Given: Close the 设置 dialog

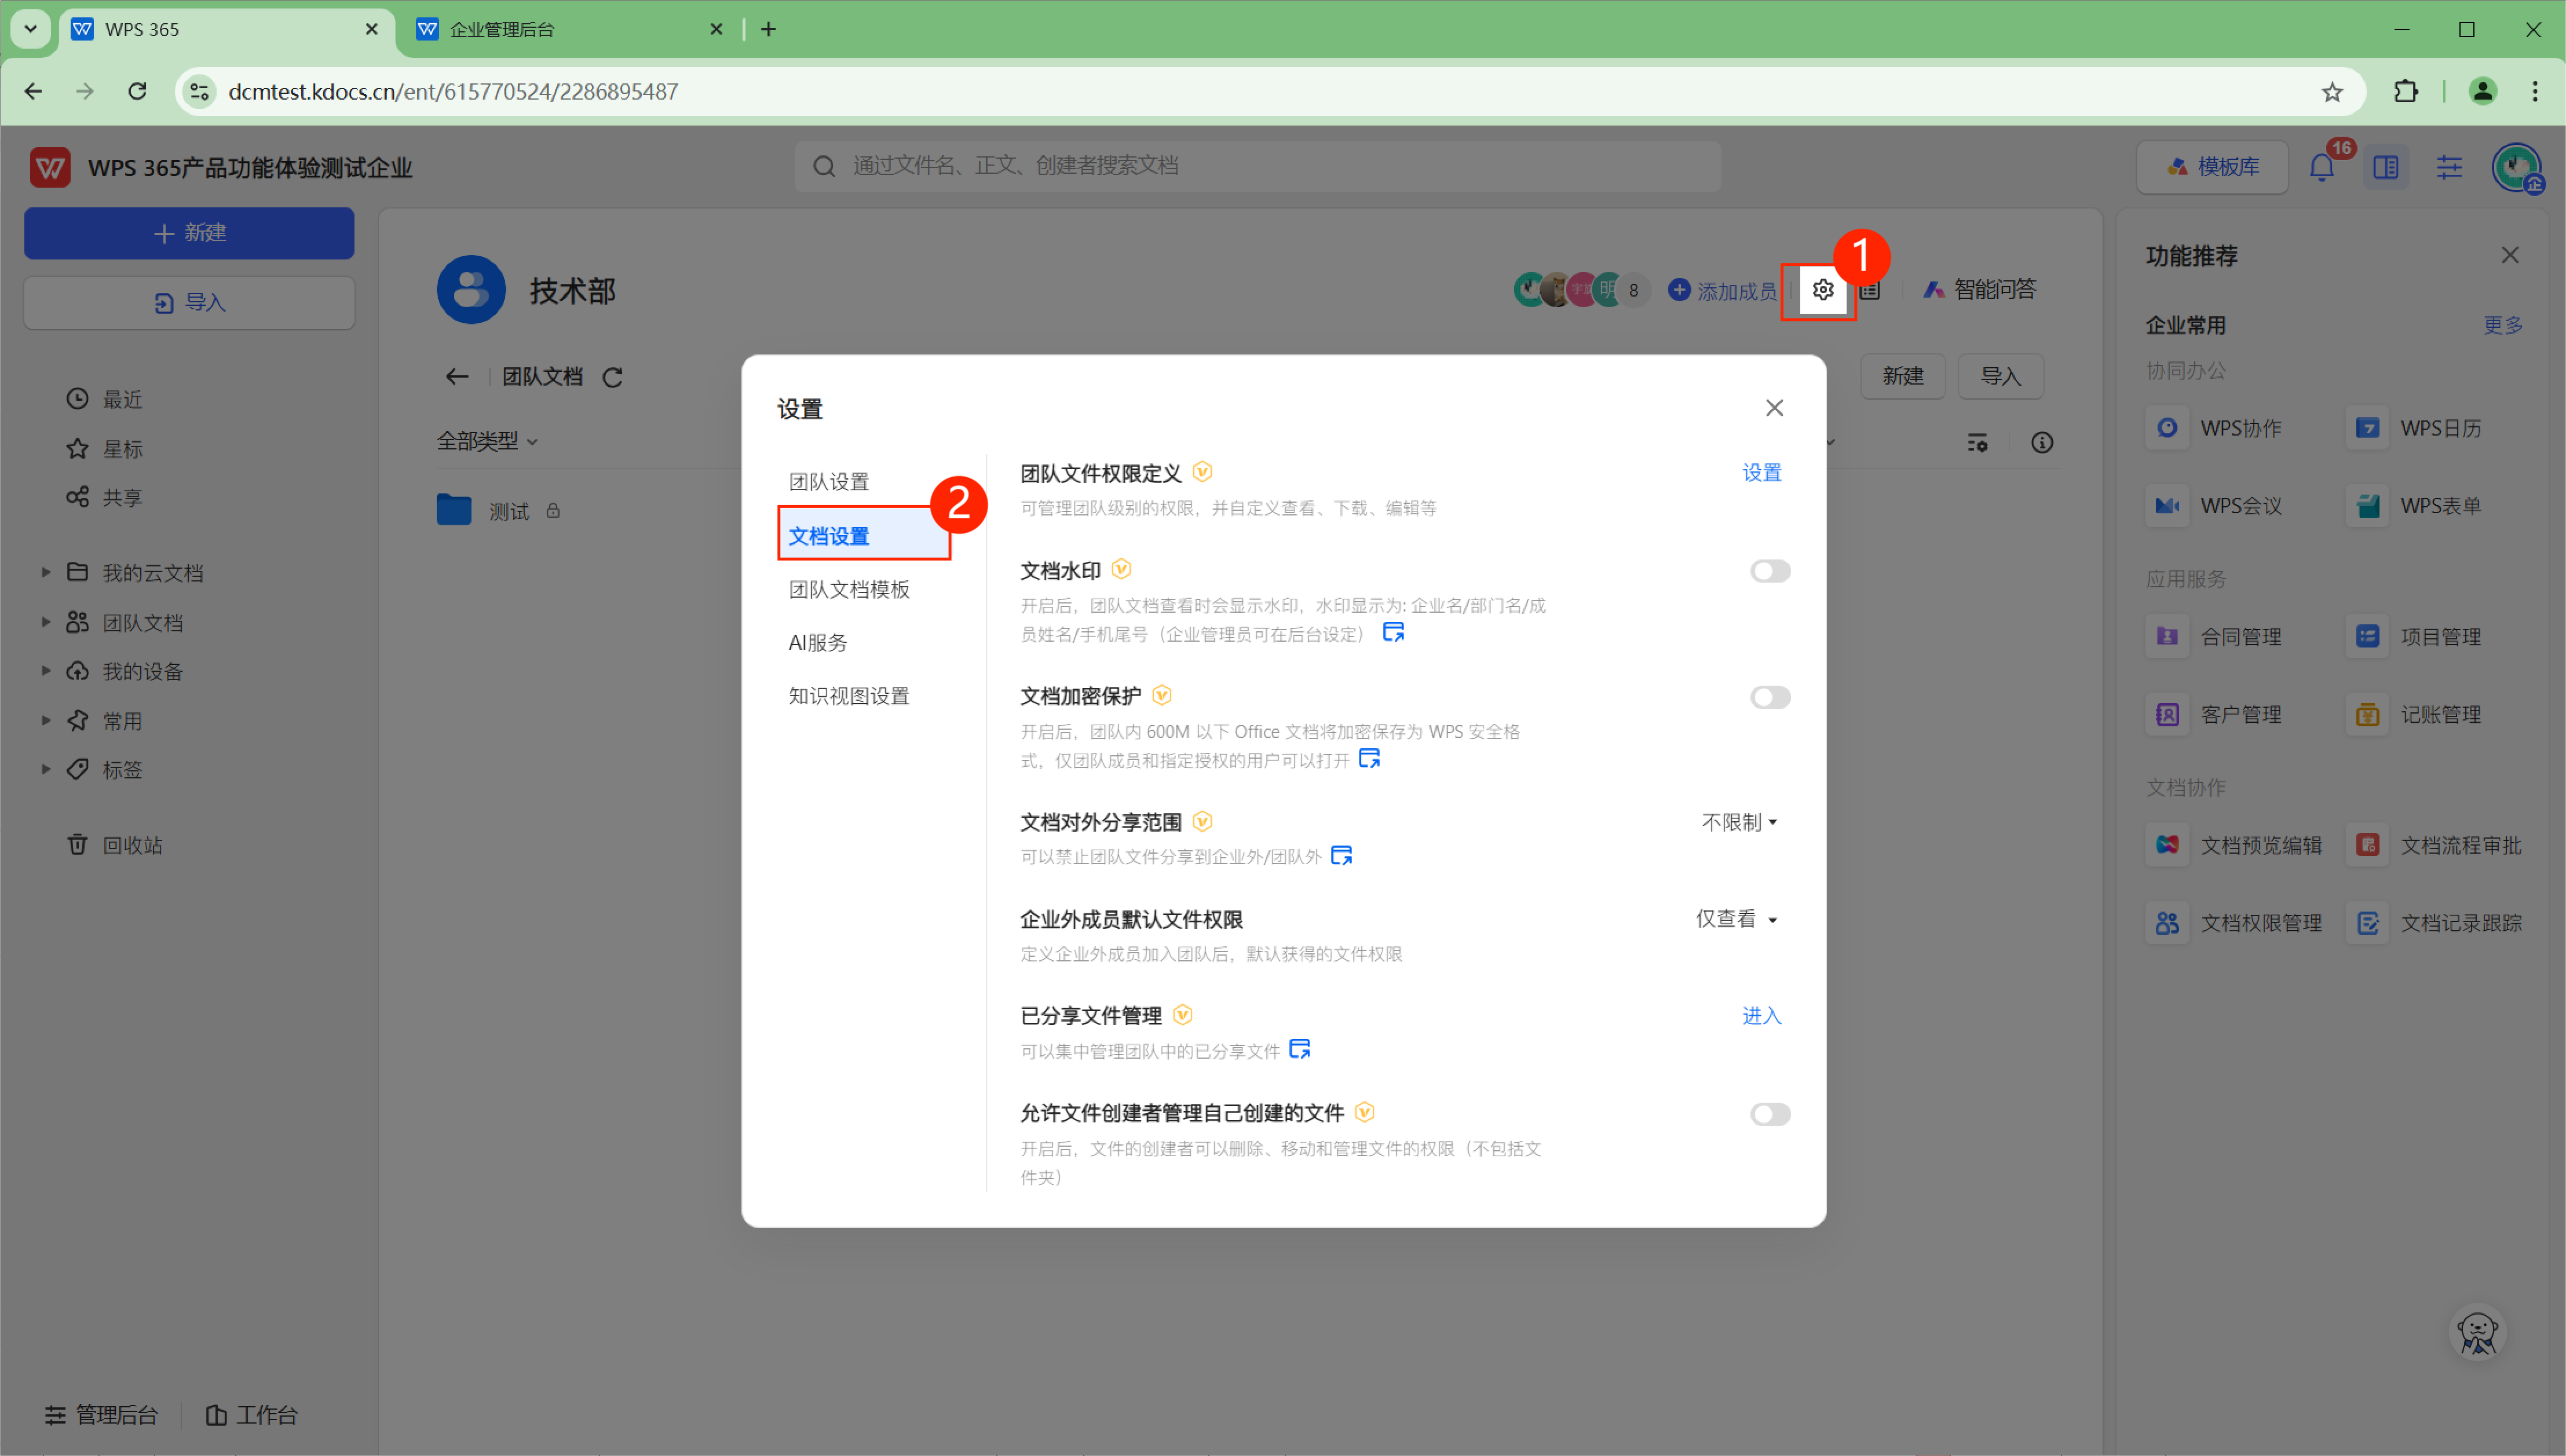Looking at the screenshot, I should pos(1774,408).
